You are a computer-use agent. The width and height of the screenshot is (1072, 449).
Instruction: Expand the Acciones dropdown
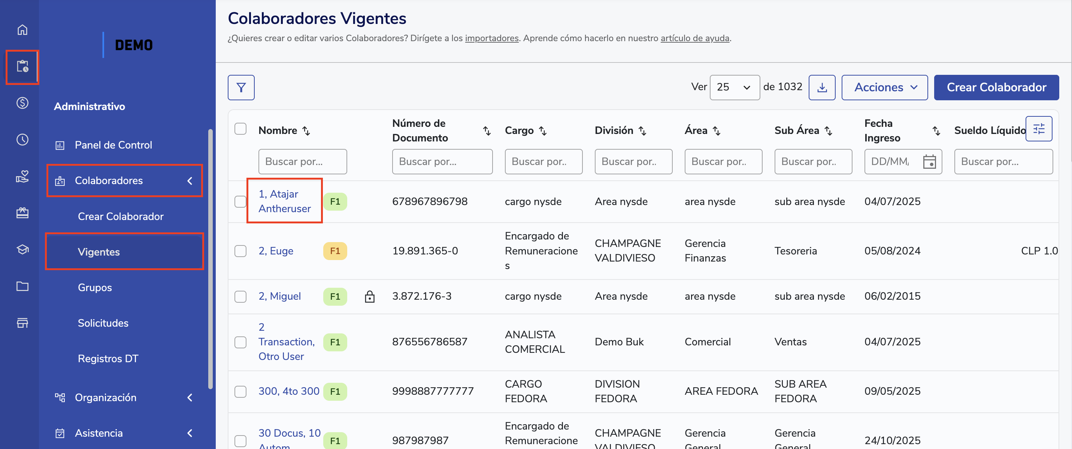pos(884,87)
